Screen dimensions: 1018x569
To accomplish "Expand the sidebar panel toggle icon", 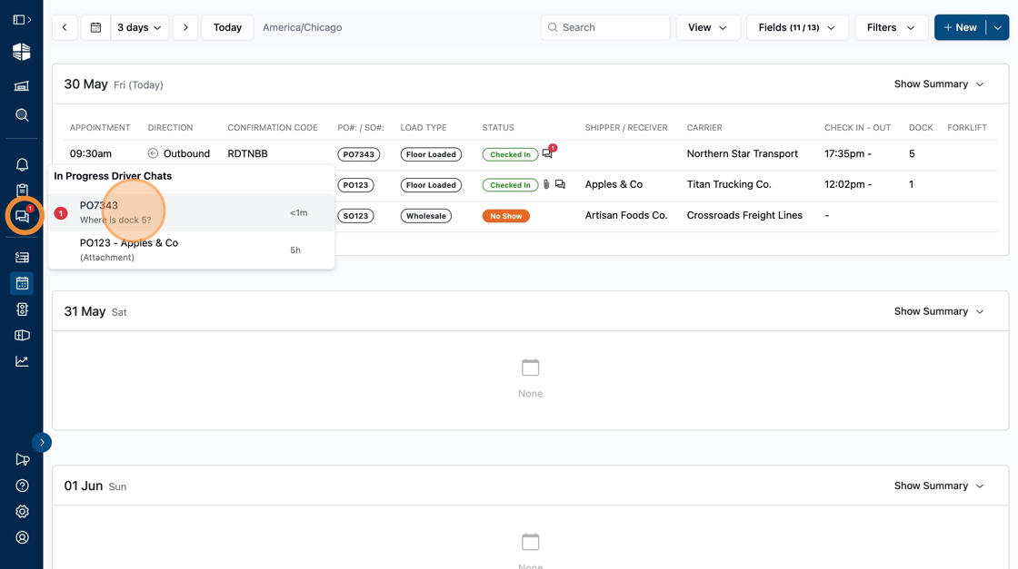I will (x=22, y=20).
